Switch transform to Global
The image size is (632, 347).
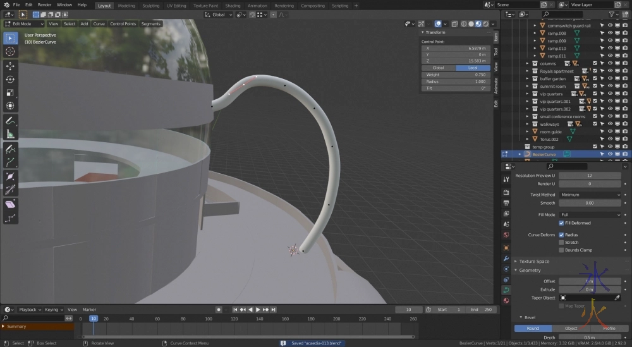pos(438,68)
